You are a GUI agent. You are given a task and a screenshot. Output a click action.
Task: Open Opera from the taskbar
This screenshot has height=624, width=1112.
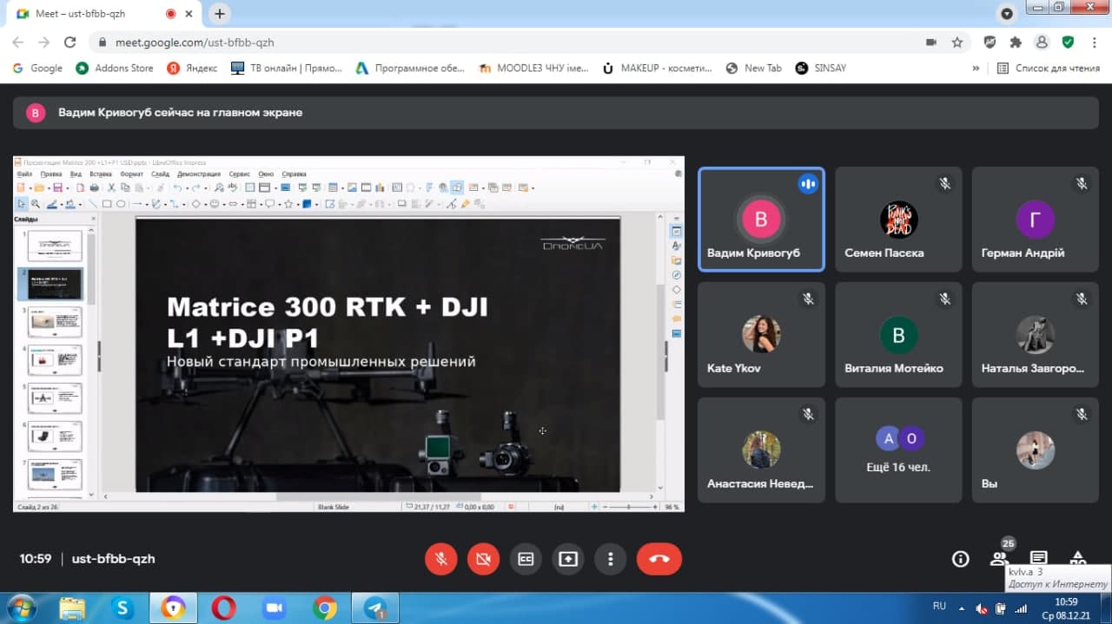click(x=223, y=608)
